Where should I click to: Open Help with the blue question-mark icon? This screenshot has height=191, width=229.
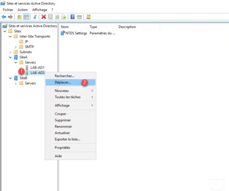pos(73,17)
